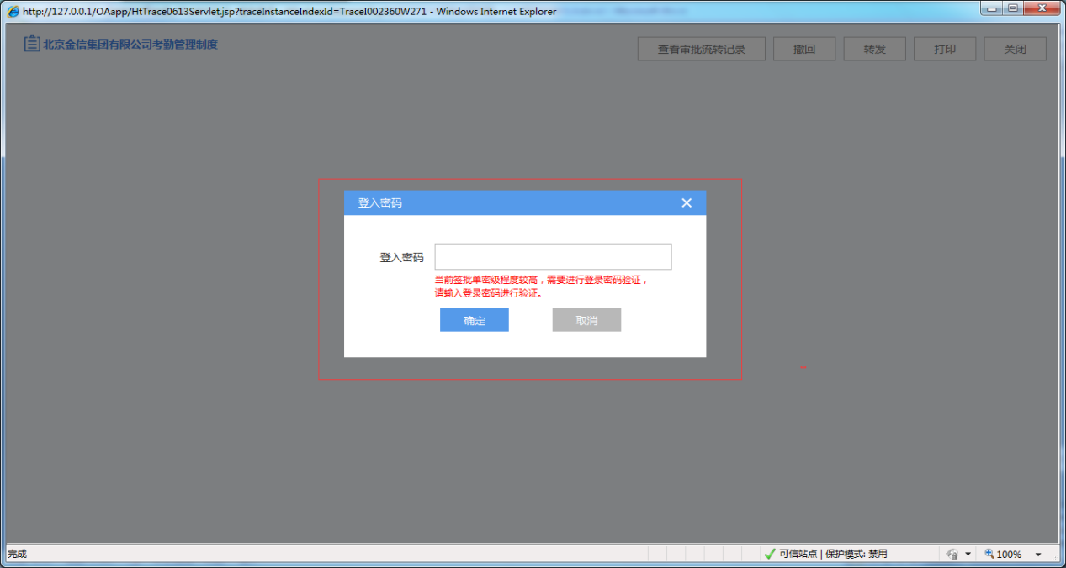The height and width of the screenshot is (568, 1066).
Task: Click the 保护模式: 禁用 status text
Action: pos(856,554)
